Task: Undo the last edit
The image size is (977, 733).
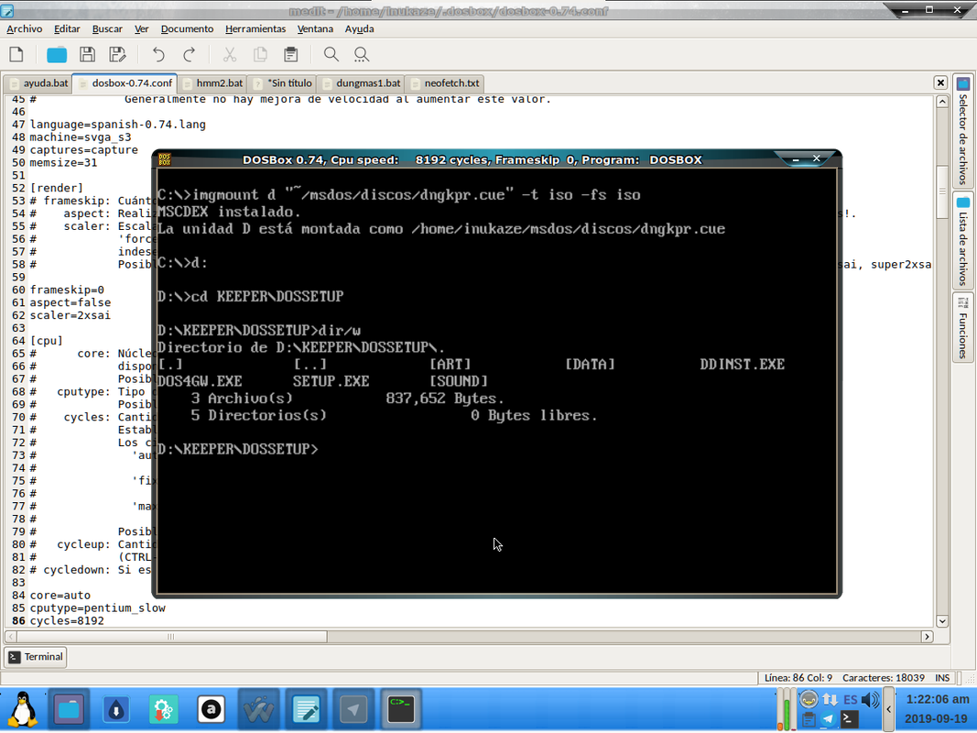Action: click(159, 55)
